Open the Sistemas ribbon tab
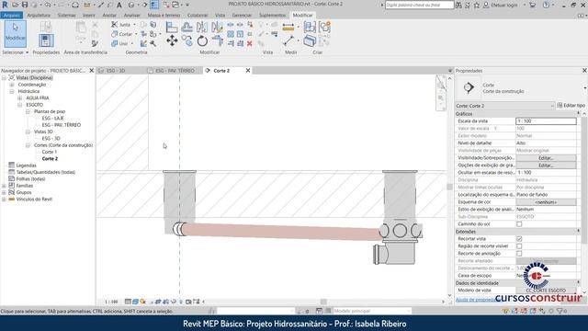The image size is (588, 331). pos(67,15)
